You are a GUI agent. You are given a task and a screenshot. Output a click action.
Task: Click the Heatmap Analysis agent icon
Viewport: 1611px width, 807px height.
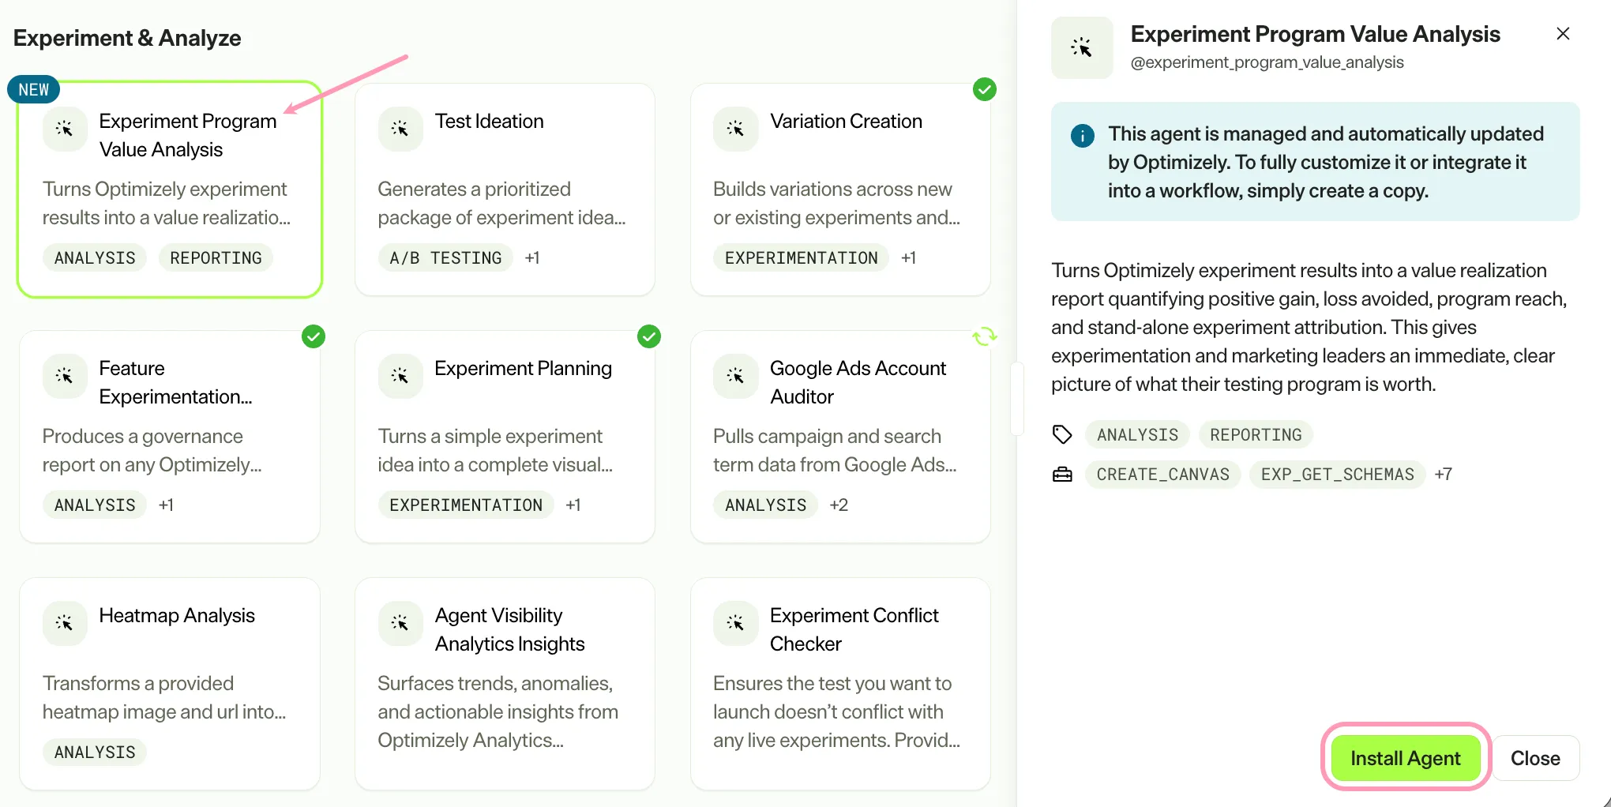tap(65, 623)
